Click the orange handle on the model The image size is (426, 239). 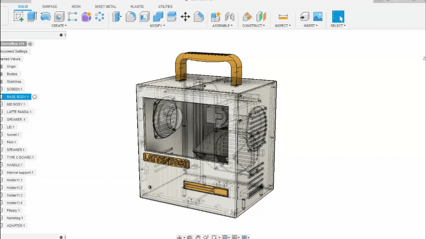(x=208, y=56)
